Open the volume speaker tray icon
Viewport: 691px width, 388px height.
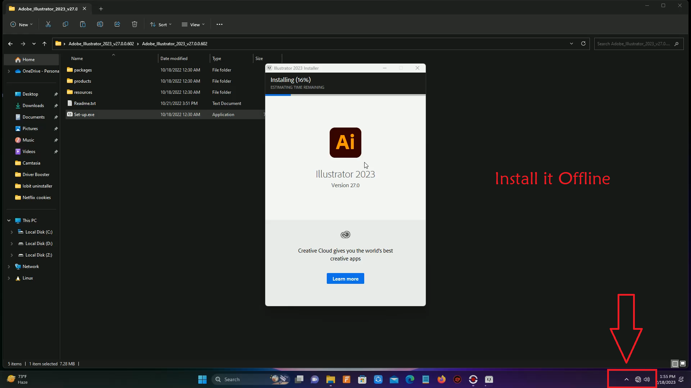click(647, 379)
